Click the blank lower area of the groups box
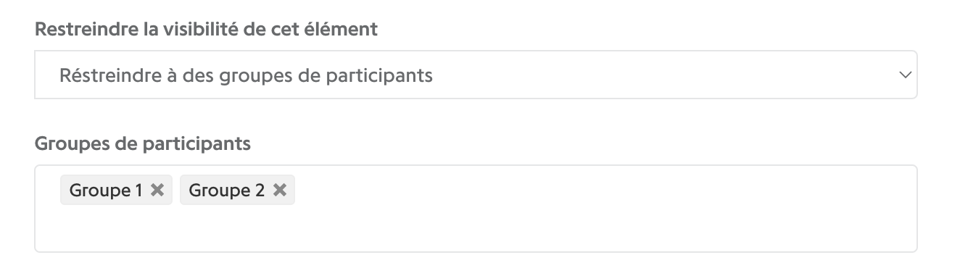The image size is (960, 268). [476, 229]
